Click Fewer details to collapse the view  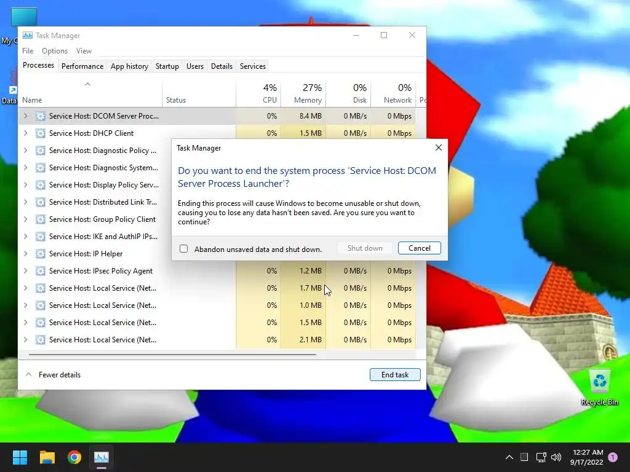click(53, 374)
